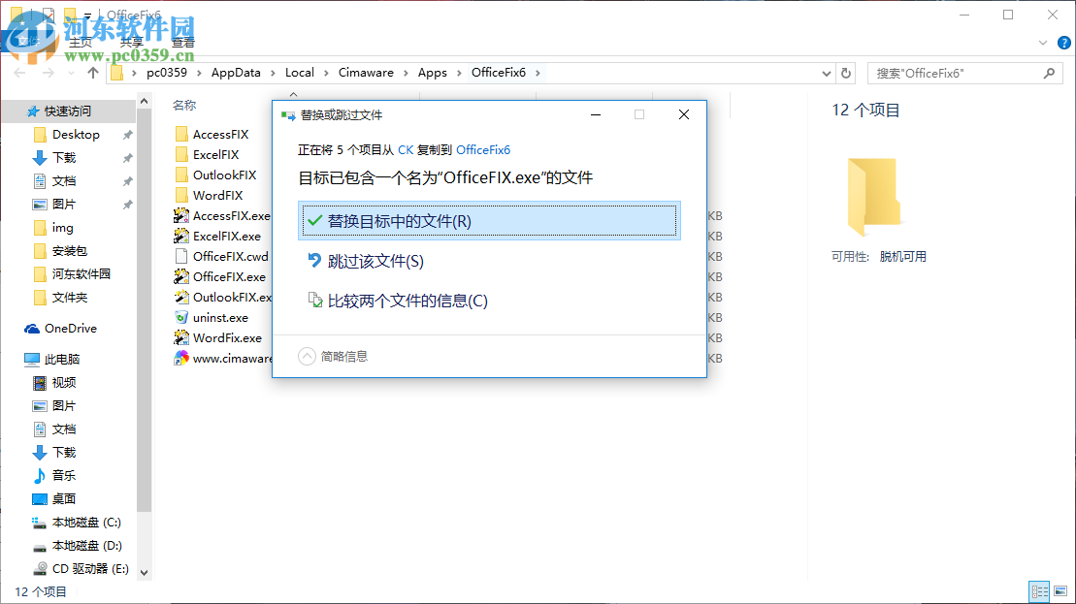This screenshot has height=604, width=1076.
Task: Switch to the 查看 ribbon tab
Action: tap(182, 42)
